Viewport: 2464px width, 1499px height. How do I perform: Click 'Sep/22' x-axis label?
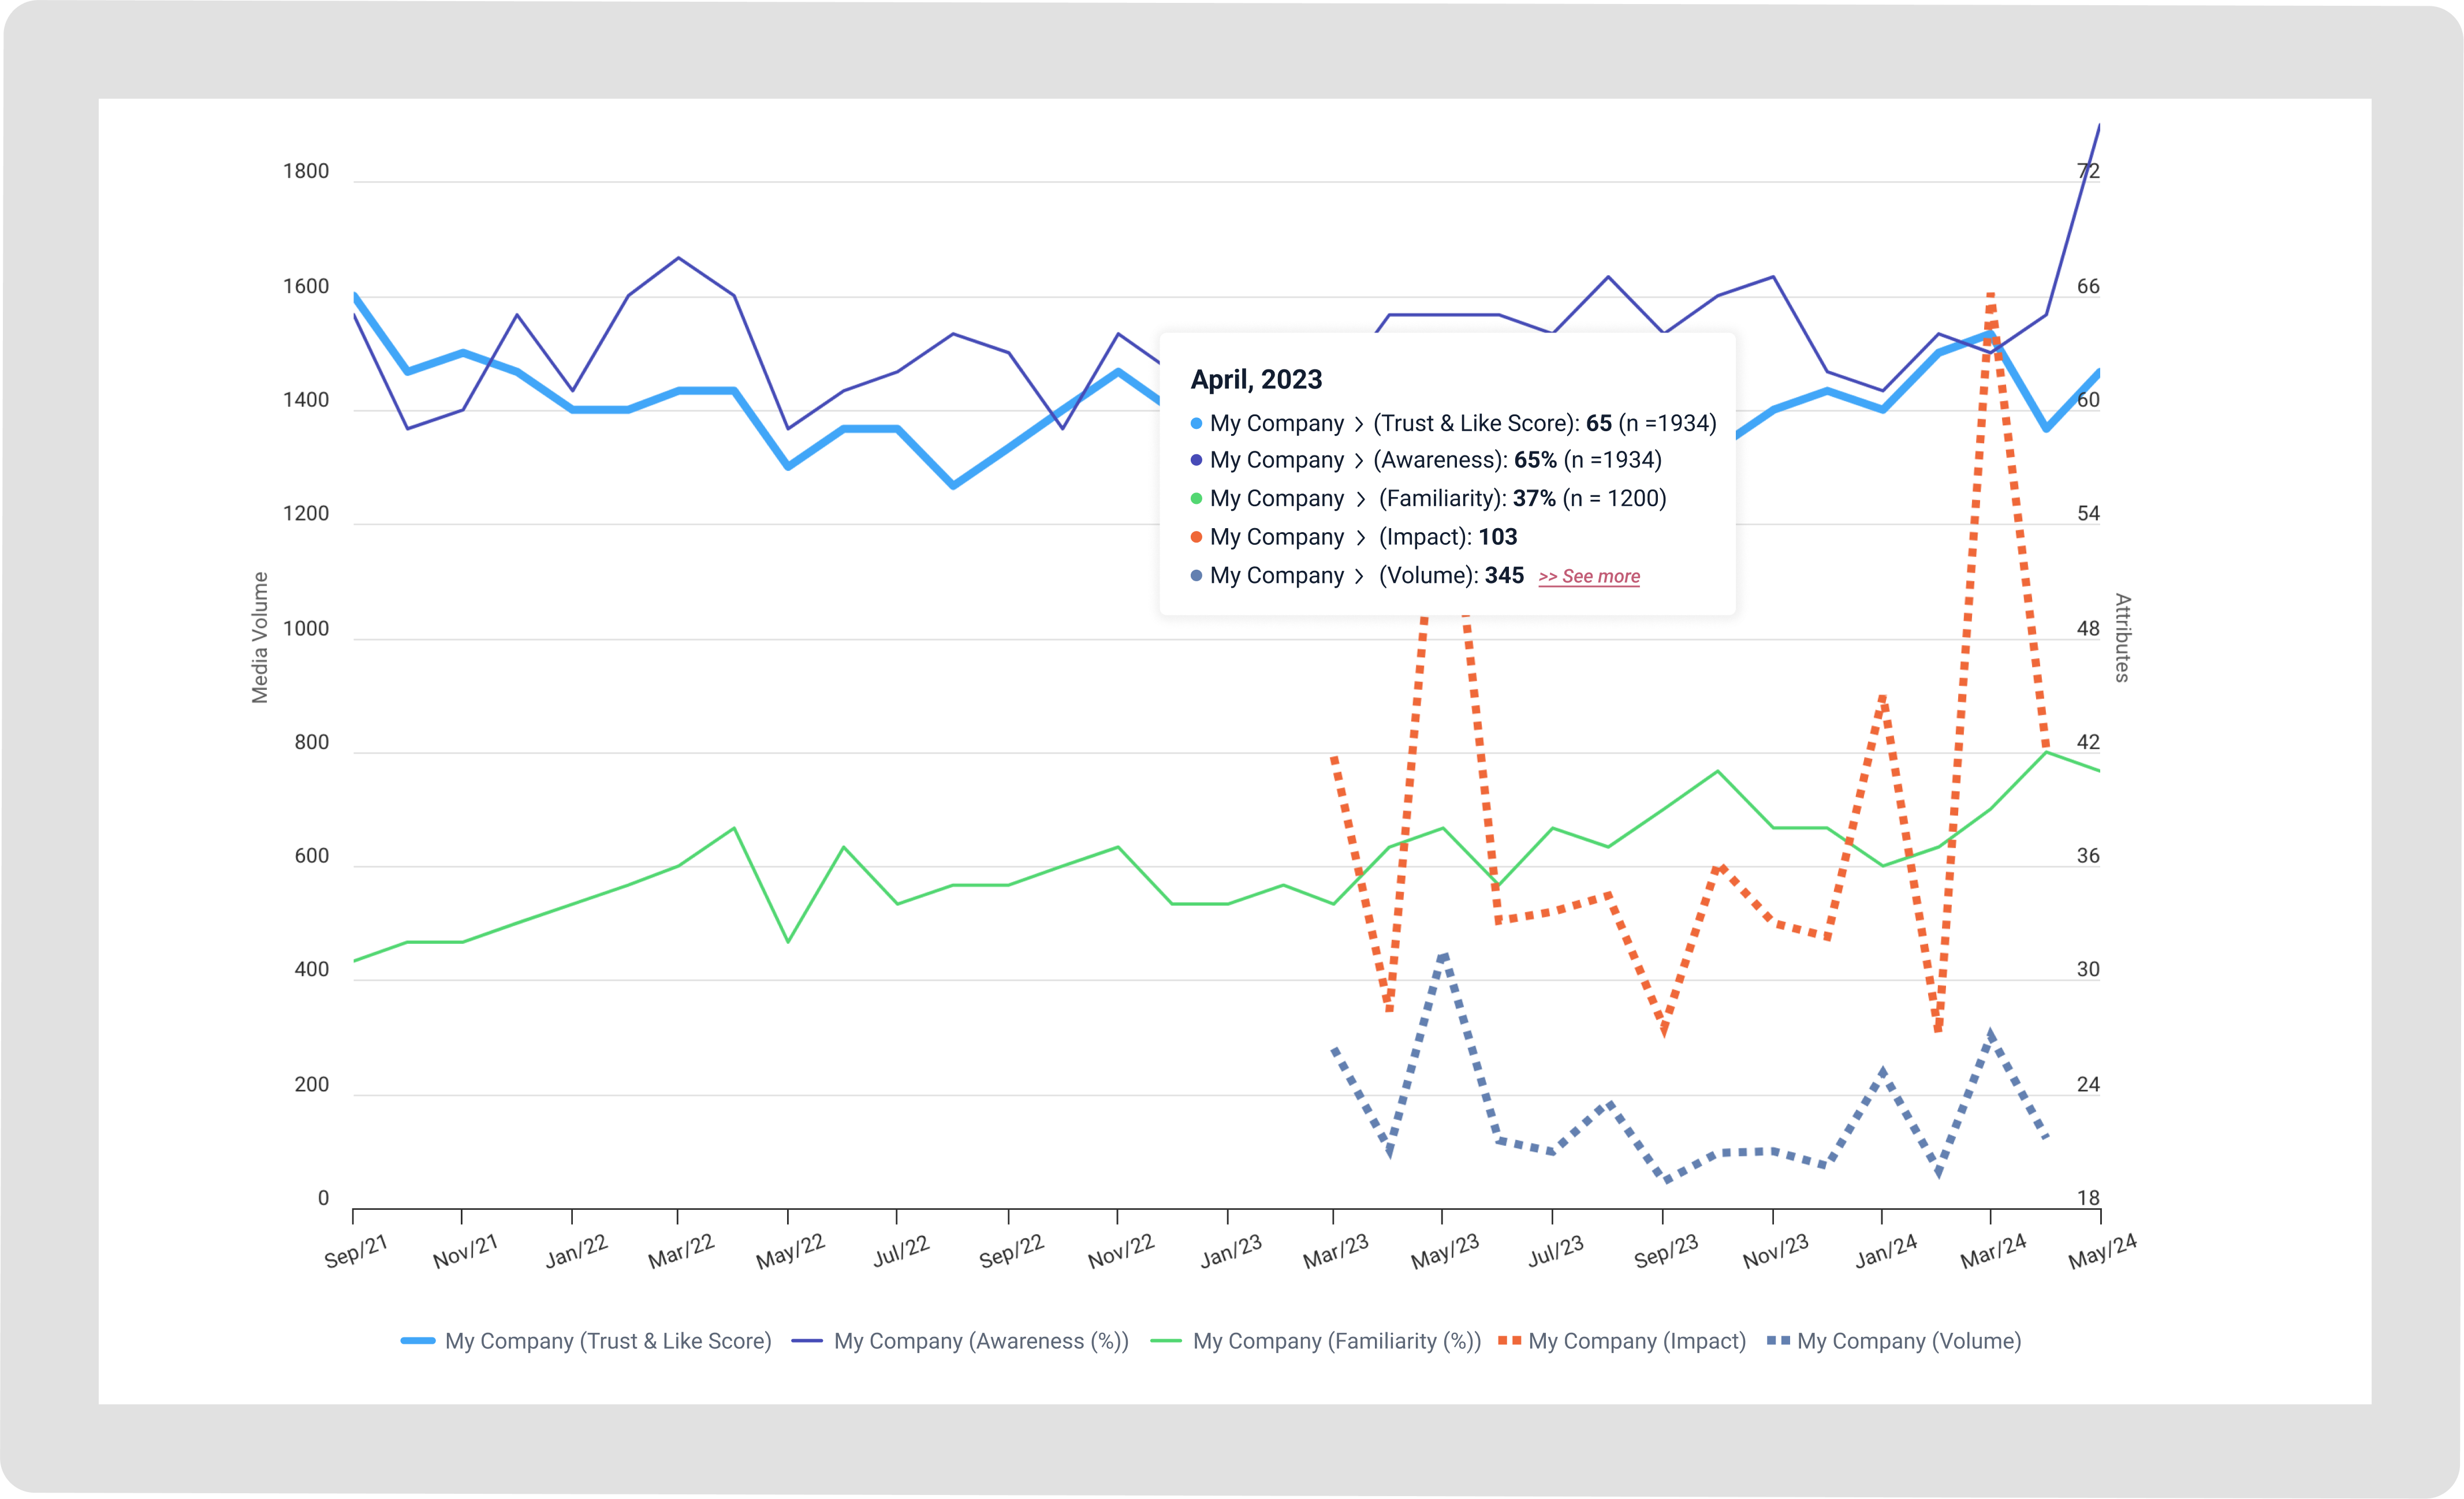[x=1011, y=1251]
